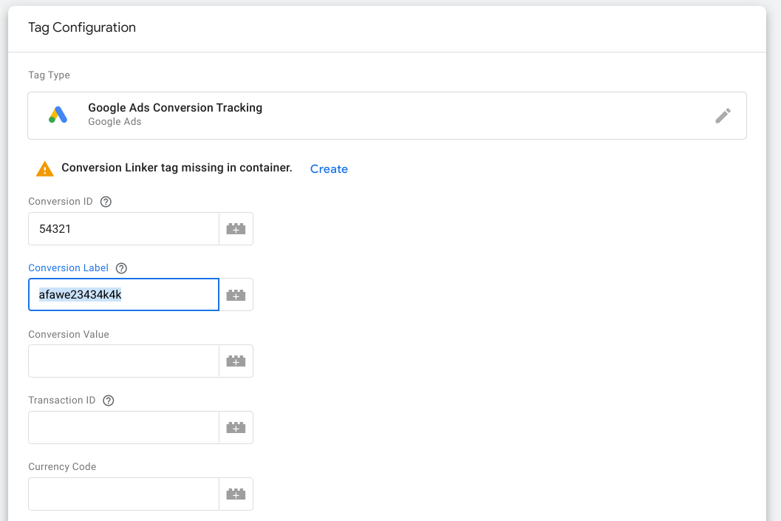Click into the Conversion Label text field

(123, 295)
